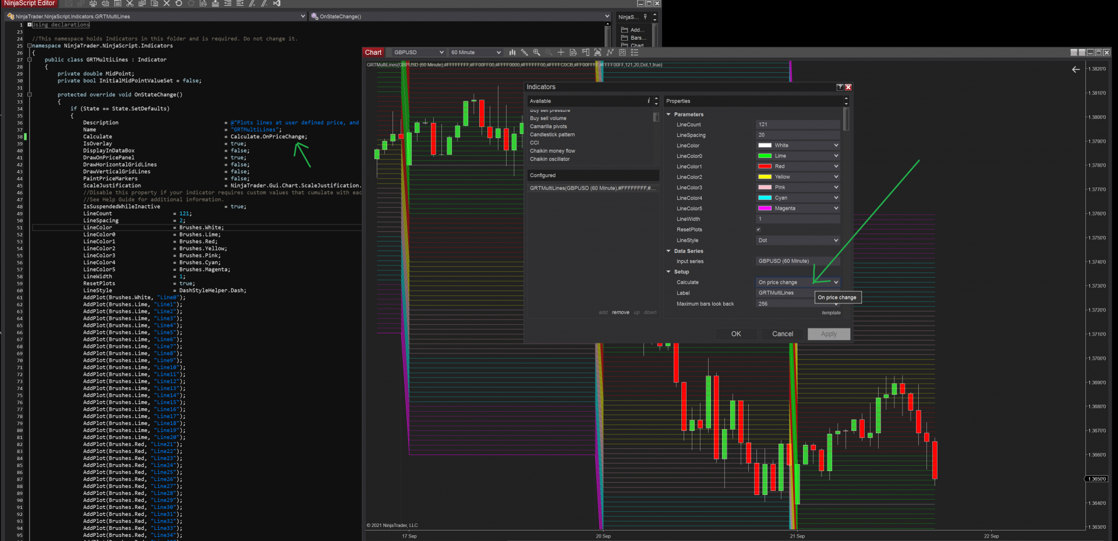Click the comment selection icon in editor
The width and height of the screenshot is (1118, 541).
pos(252,3)
